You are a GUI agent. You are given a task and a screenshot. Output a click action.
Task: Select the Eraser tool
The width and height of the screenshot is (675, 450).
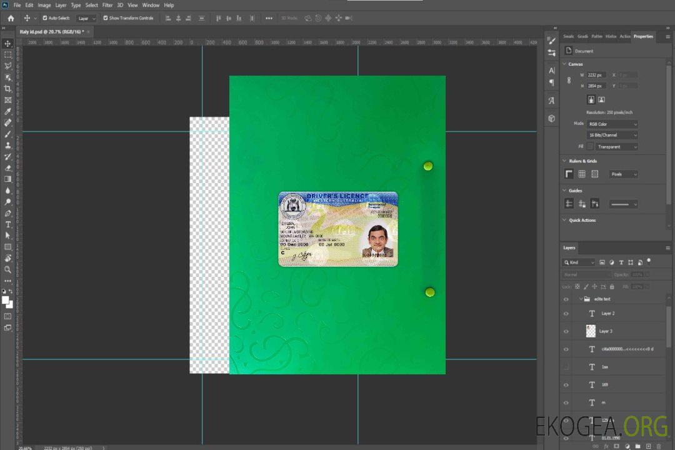click(x=7, y=168)
